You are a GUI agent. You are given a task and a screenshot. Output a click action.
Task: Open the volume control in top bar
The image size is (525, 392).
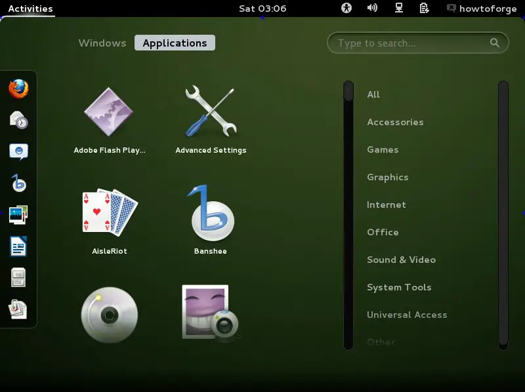[x=372, y=8]
